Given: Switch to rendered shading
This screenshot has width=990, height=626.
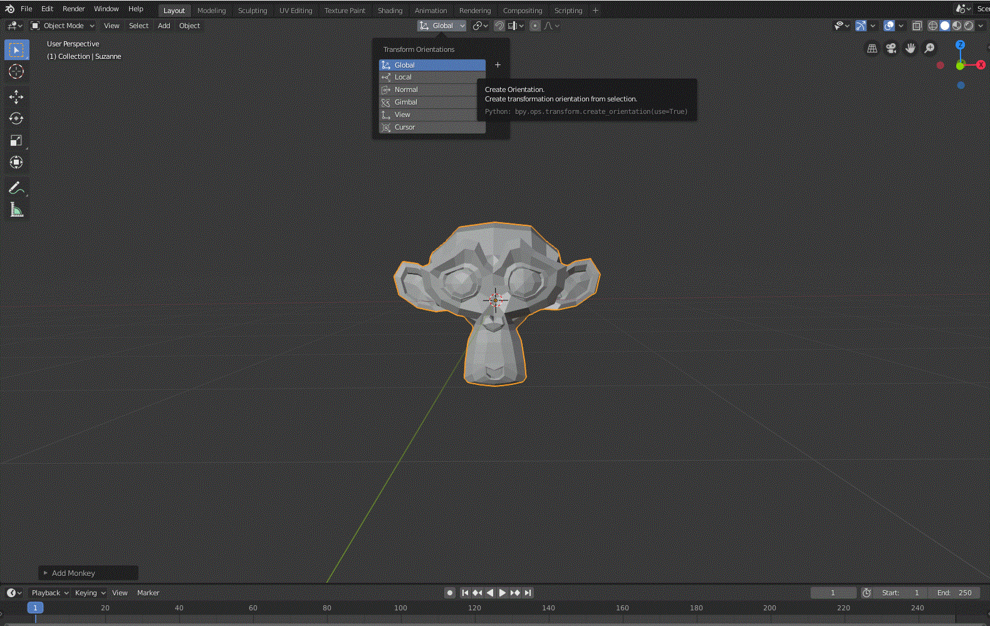Looking at the screenshot, I should tap(969, 26).
